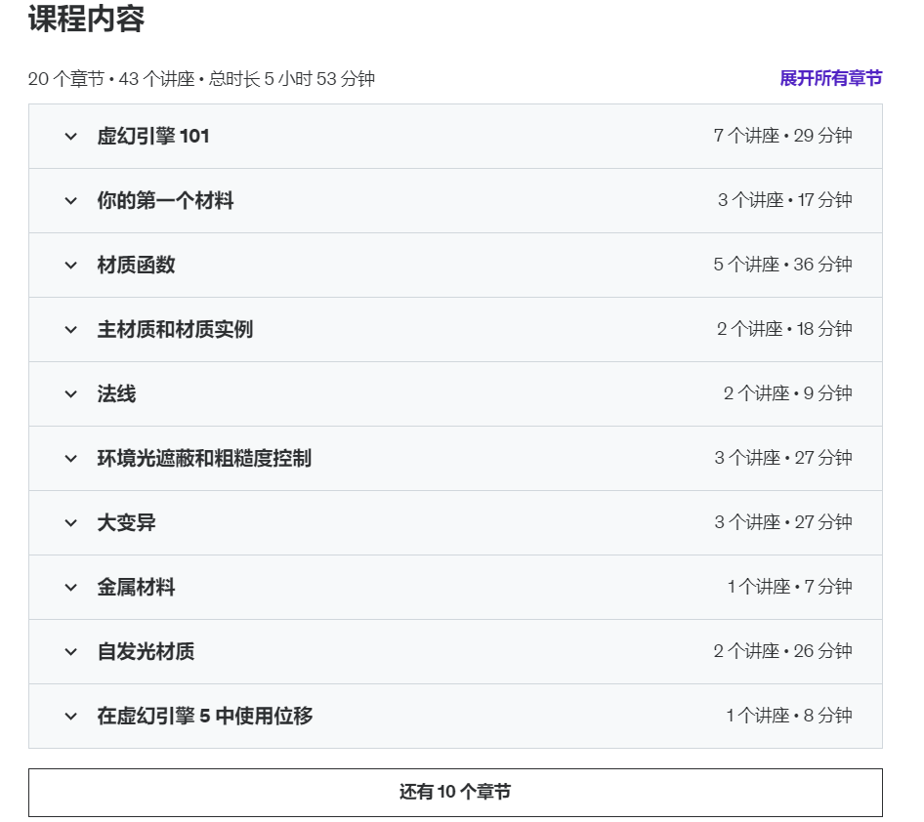Open chevron for 主材质和材质实例
The width and height of the screenshot is (924, 822).
pos(70,330)
